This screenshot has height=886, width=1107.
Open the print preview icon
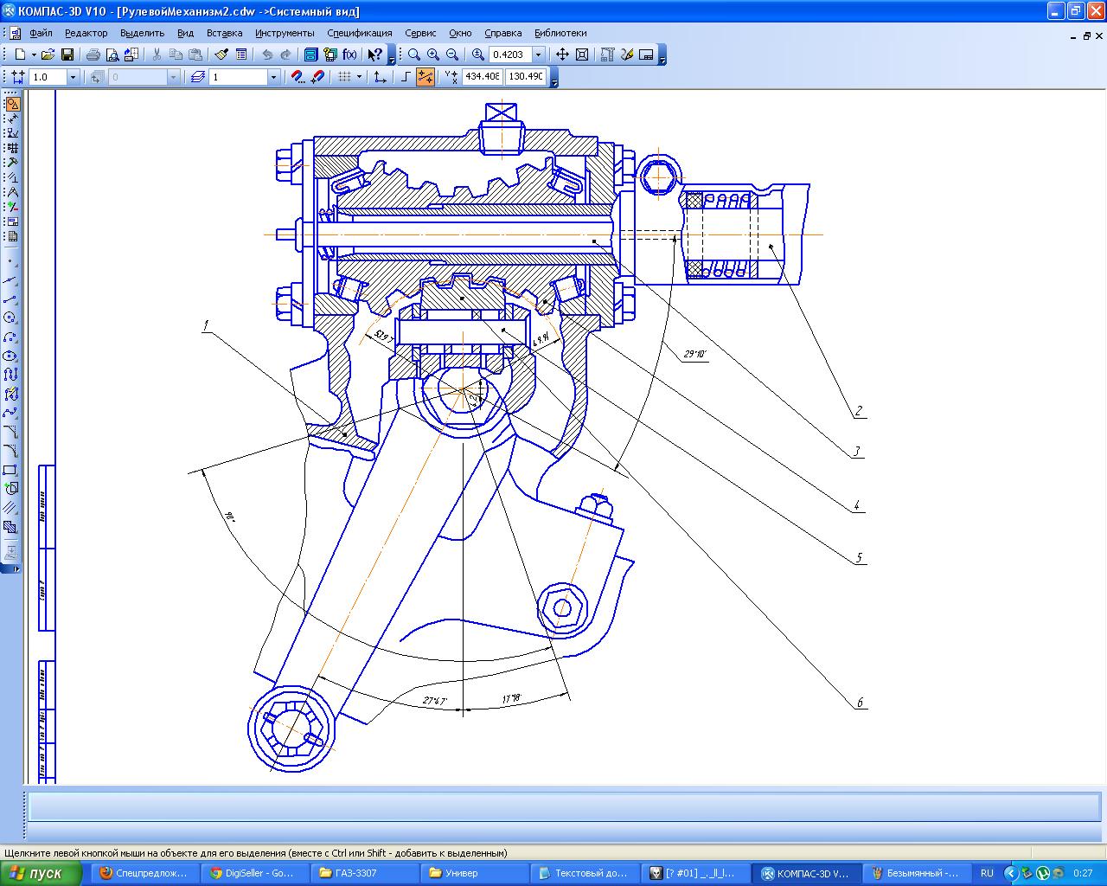112,55
